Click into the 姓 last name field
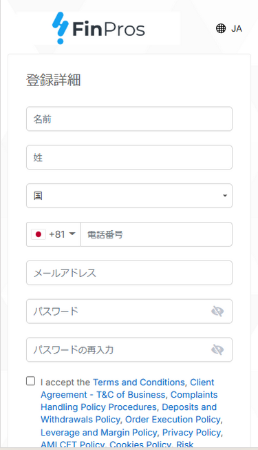258x450 pixels. pos(129,157)
